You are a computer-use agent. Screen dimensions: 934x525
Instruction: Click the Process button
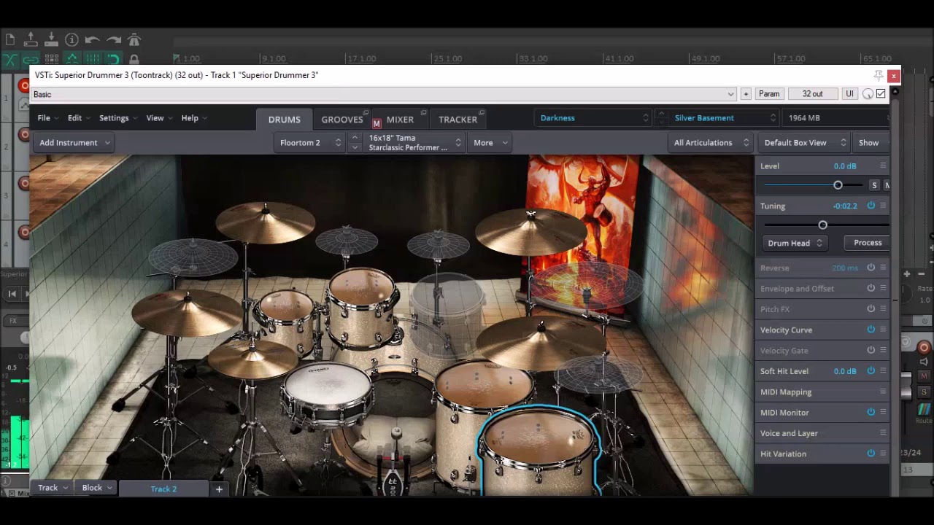868,243
